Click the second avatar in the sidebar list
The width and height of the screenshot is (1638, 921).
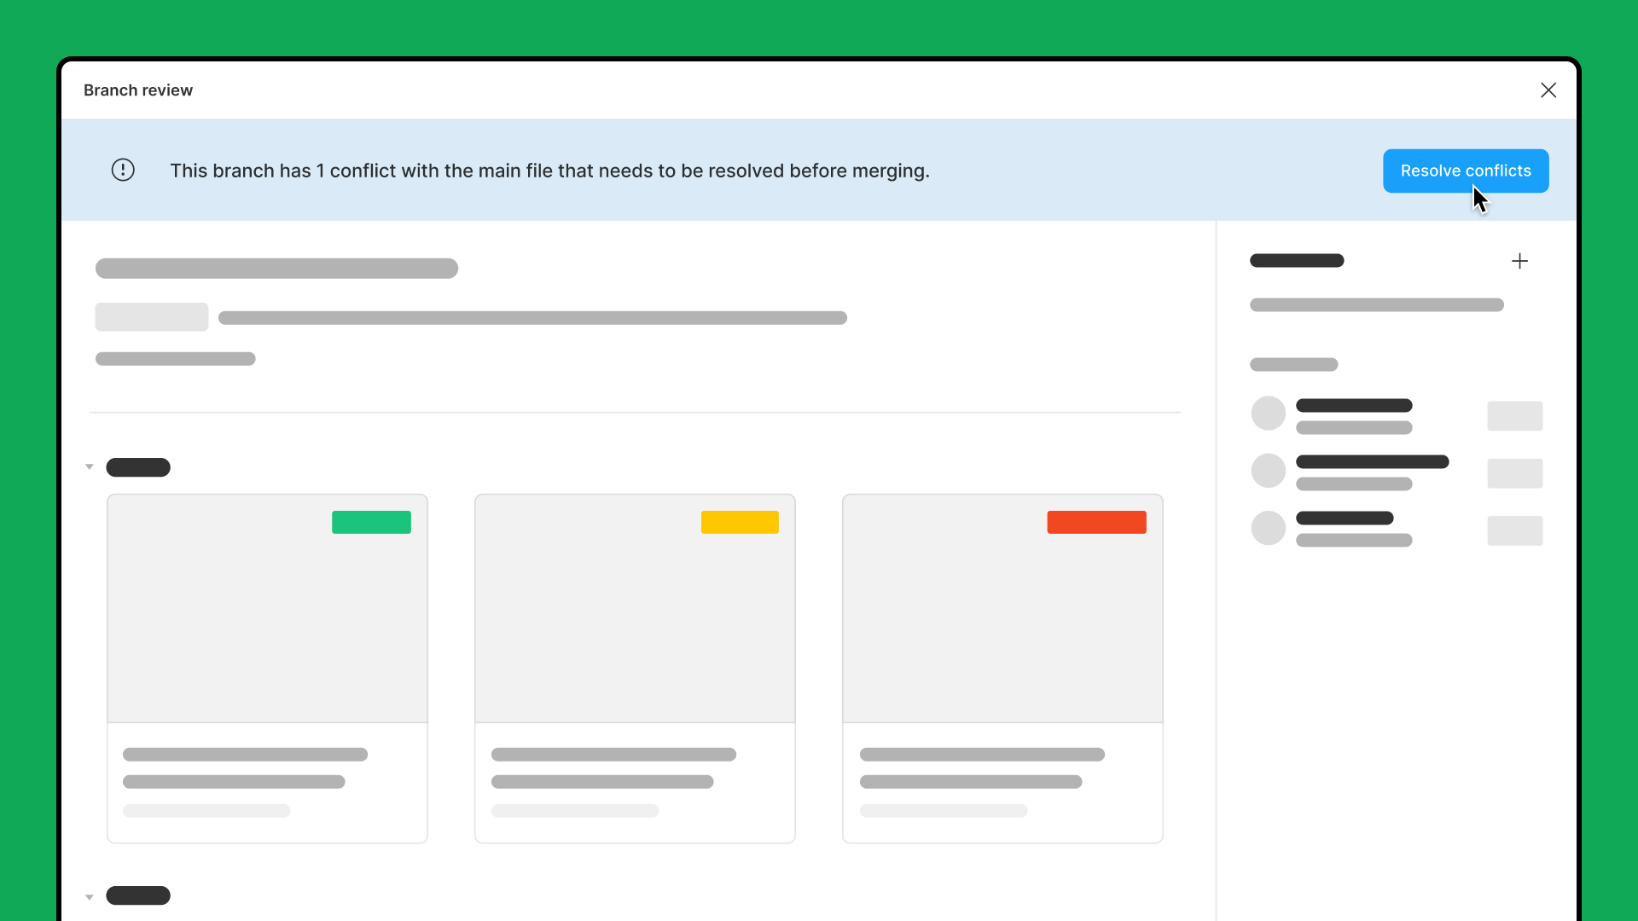(1268, 470)
